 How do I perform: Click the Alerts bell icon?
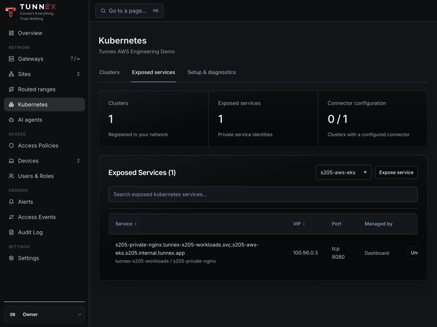click(x=11, y=202)
